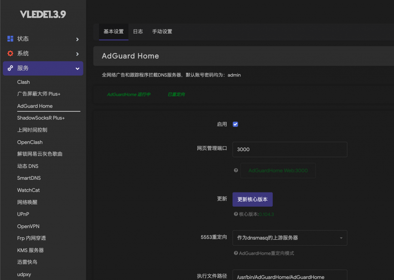Screen dimensions: 394x280
Task: Click the AdGuard Home page heading
Action: [130, 56]
